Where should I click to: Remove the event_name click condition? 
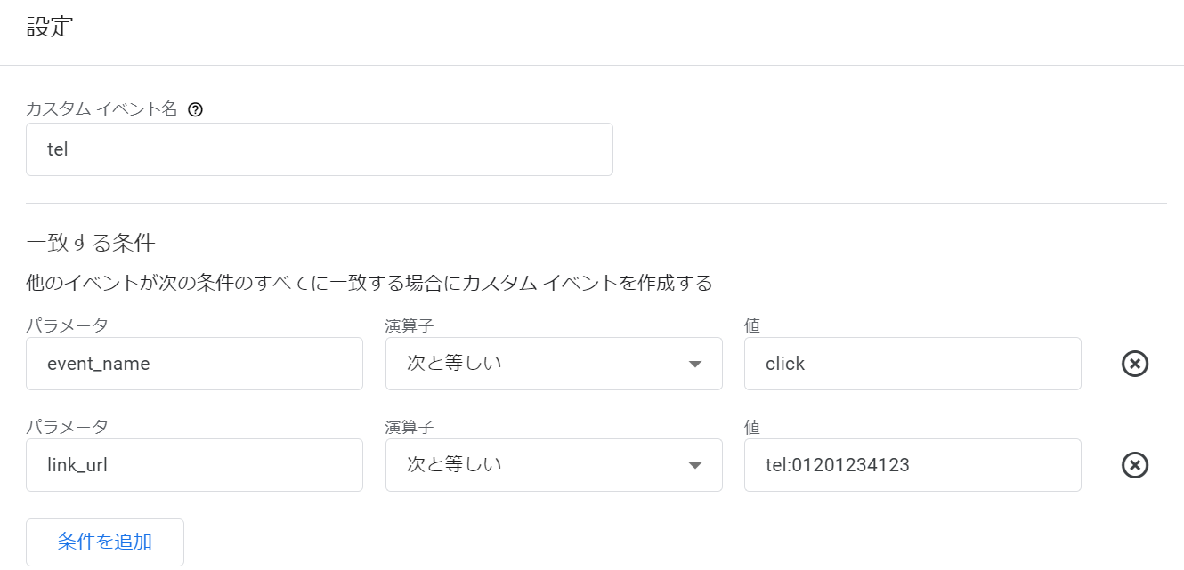1135,364
